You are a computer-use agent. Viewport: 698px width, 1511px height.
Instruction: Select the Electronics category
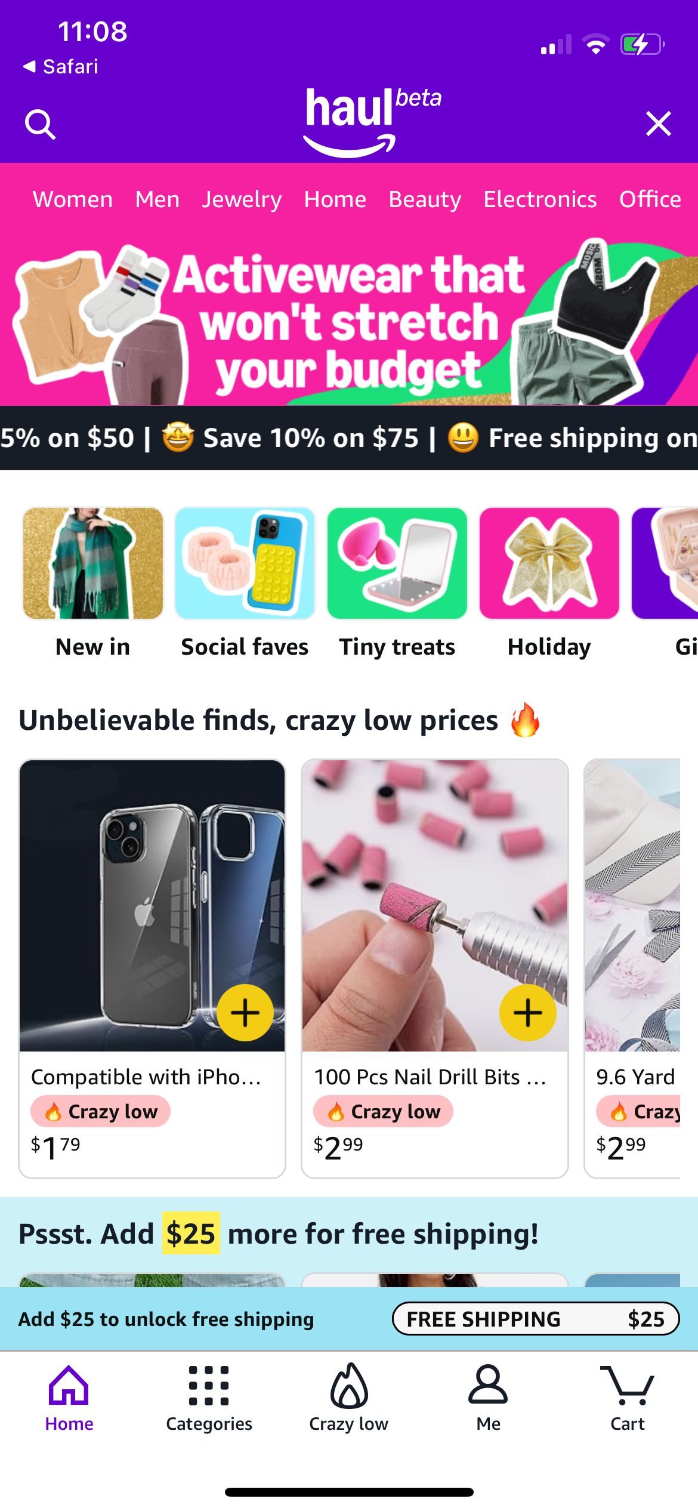point(540,199)
